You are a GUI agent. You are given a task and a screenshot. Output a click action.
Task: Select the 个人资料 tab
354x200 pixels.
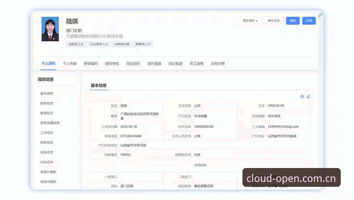point(49,64)
